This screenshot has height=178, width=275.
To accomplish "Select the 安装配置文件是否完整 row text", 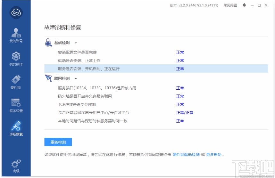I will [x=77, y=53].
